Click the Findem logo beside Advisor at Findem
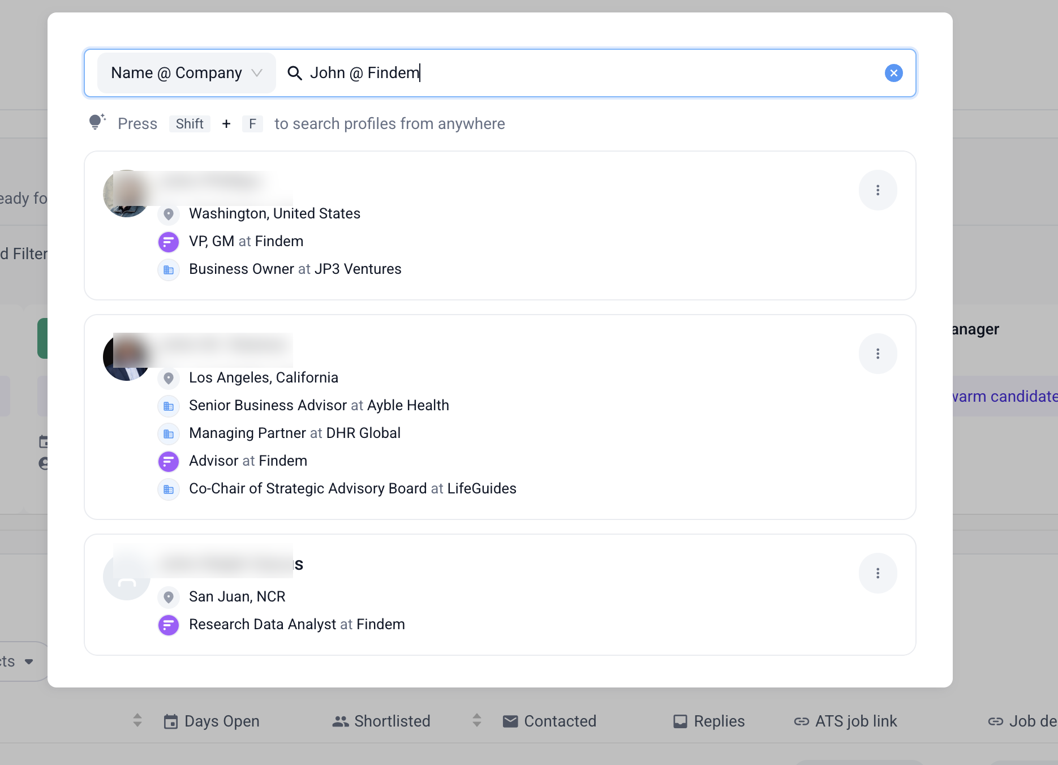 (x=168, y=461)
